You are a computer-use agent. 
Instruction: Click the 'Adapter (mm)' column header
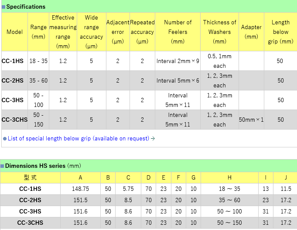tap(251, 32)
